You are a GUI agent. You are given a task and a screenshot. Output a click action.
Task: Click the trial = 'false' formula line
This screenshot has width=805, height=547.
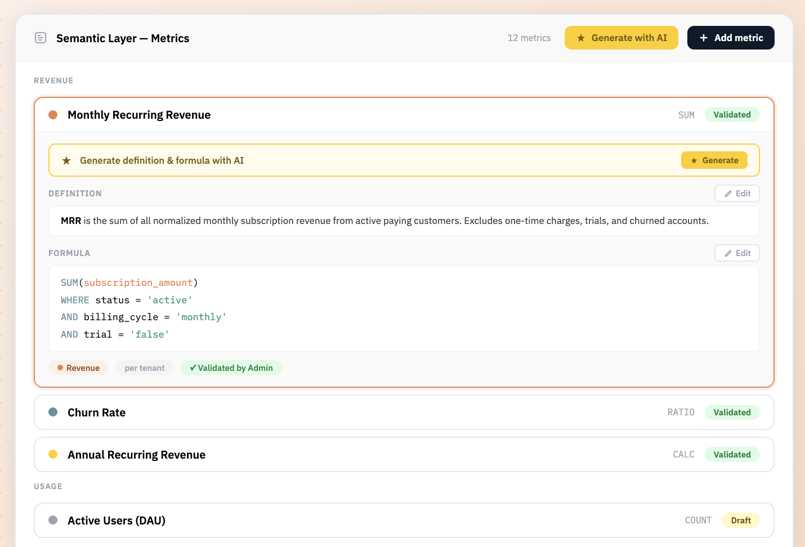tap(115, 334)
